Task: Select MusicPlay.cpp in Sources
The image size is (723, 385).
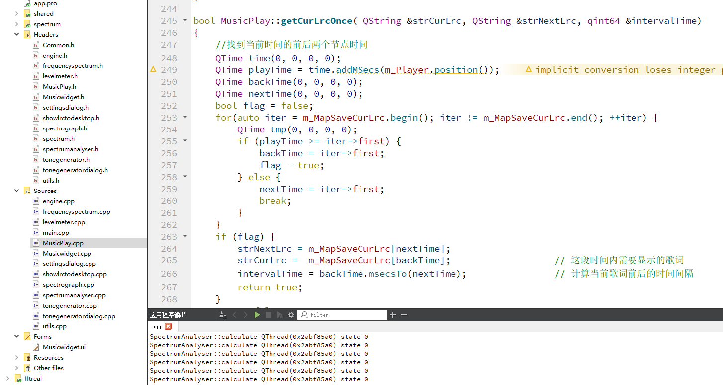Action: pyautogui.click(x=63, y=243)
